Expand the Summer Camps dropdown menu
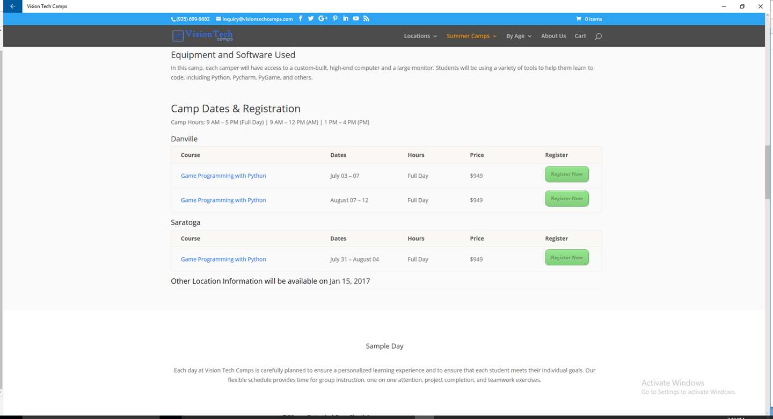 tap(471, 36)
